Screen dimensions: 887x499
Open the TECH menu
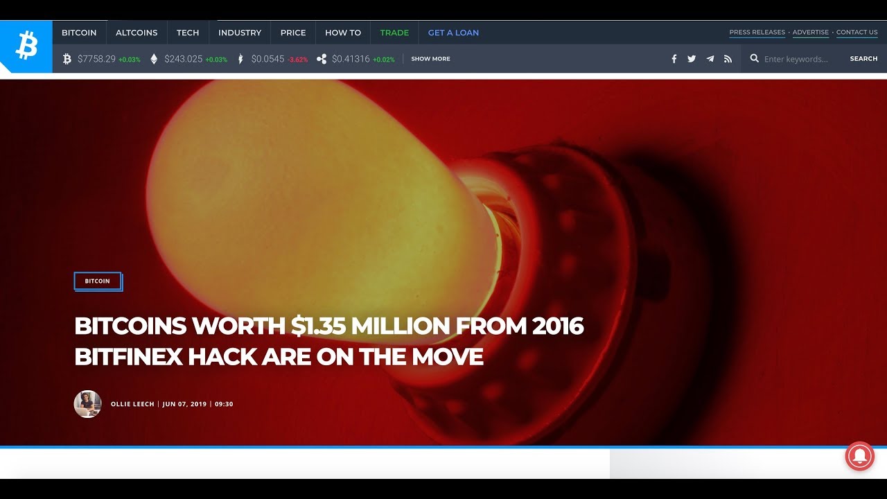[188, 33]
